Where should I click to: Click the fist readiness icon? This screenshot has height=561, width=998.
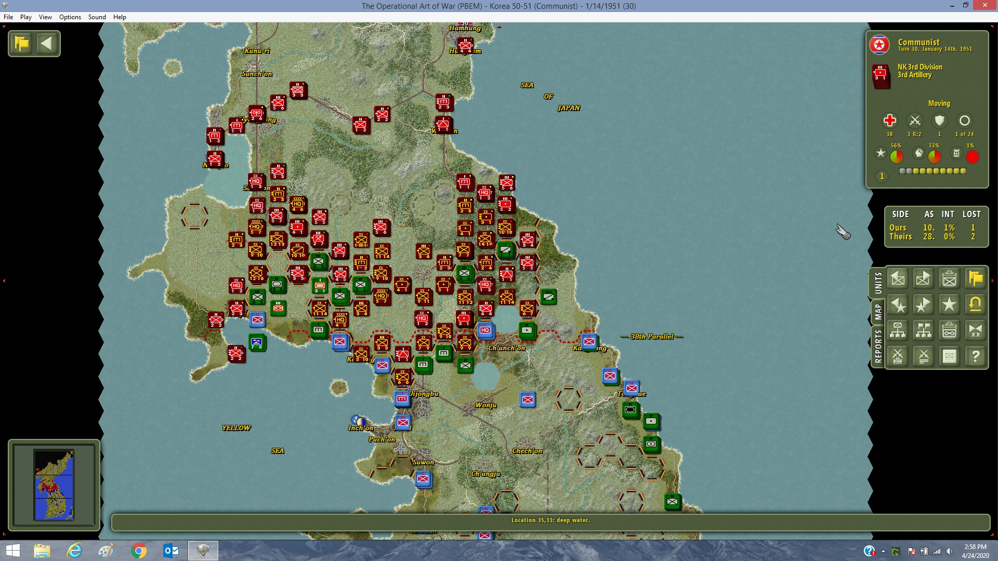pos(919,153)
